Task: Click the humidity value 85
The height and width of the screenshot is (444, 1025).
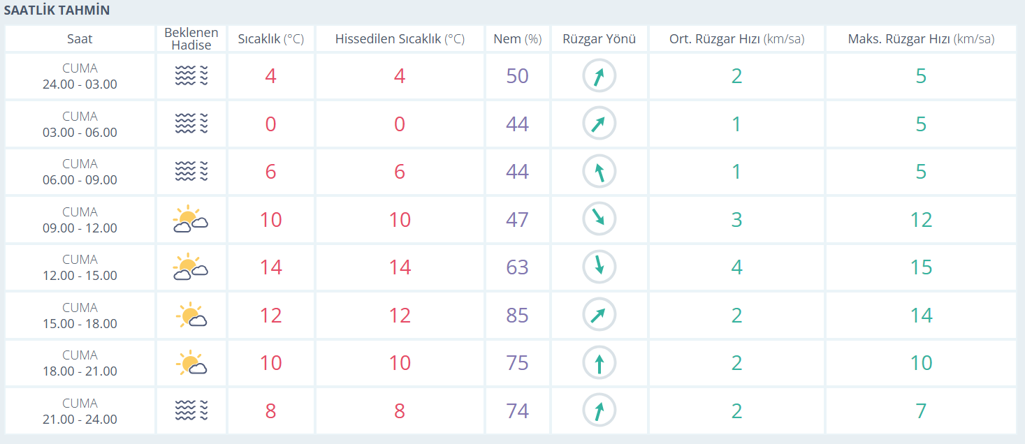Action: tap(517, 316)
